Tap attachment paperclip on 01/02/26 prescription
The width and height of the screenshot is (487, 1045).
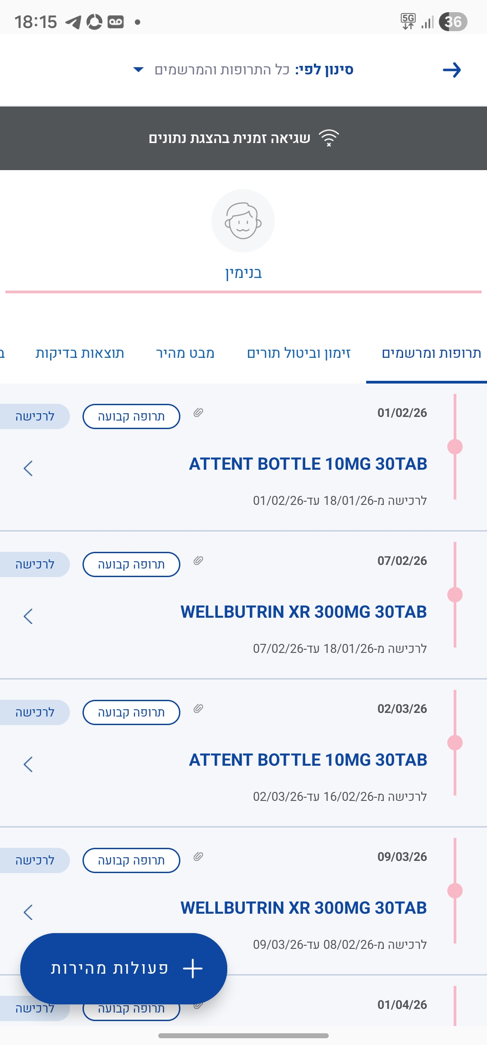(198, 412)
